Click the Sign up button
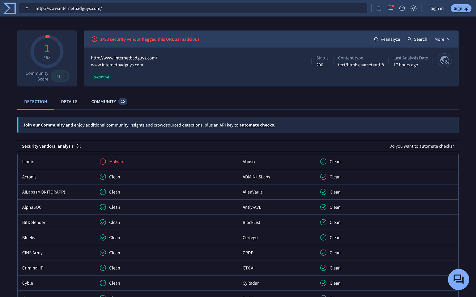This screenshot has width=476, height=297. coord(461,8)
